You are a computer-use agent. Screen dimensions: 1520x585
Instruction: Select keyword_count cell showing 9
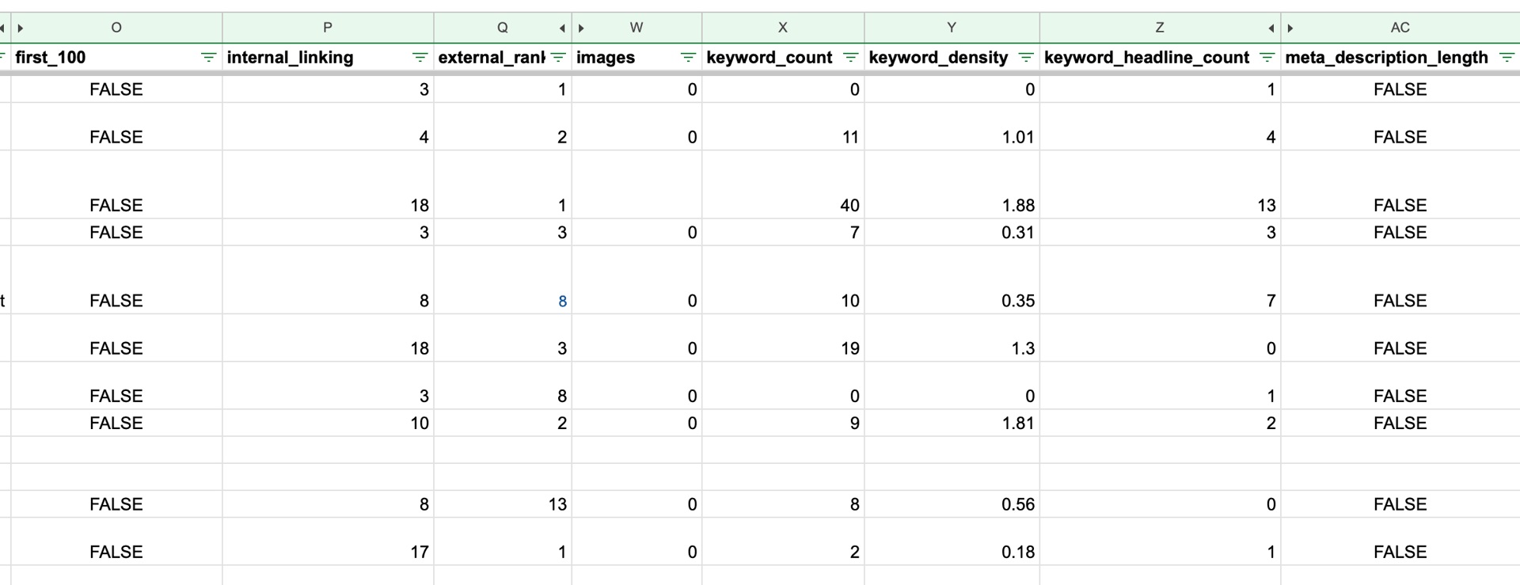(783, 423)
